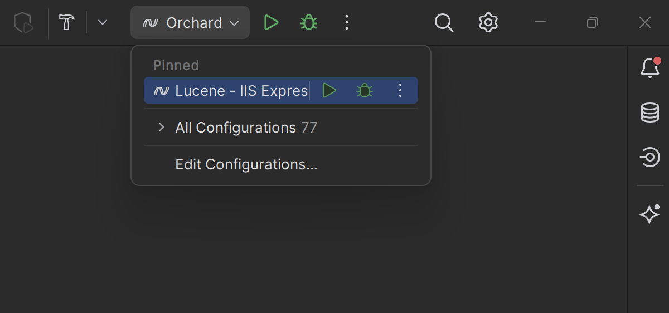Open more options for Lucene configuration

coord(400,91)
